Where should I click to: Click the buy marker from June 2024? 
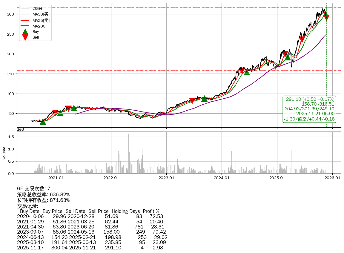[247, 72]
